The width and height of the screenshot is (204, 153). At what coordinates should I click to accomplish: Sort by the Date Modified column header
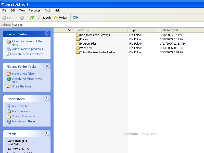(x=174, y=30)
